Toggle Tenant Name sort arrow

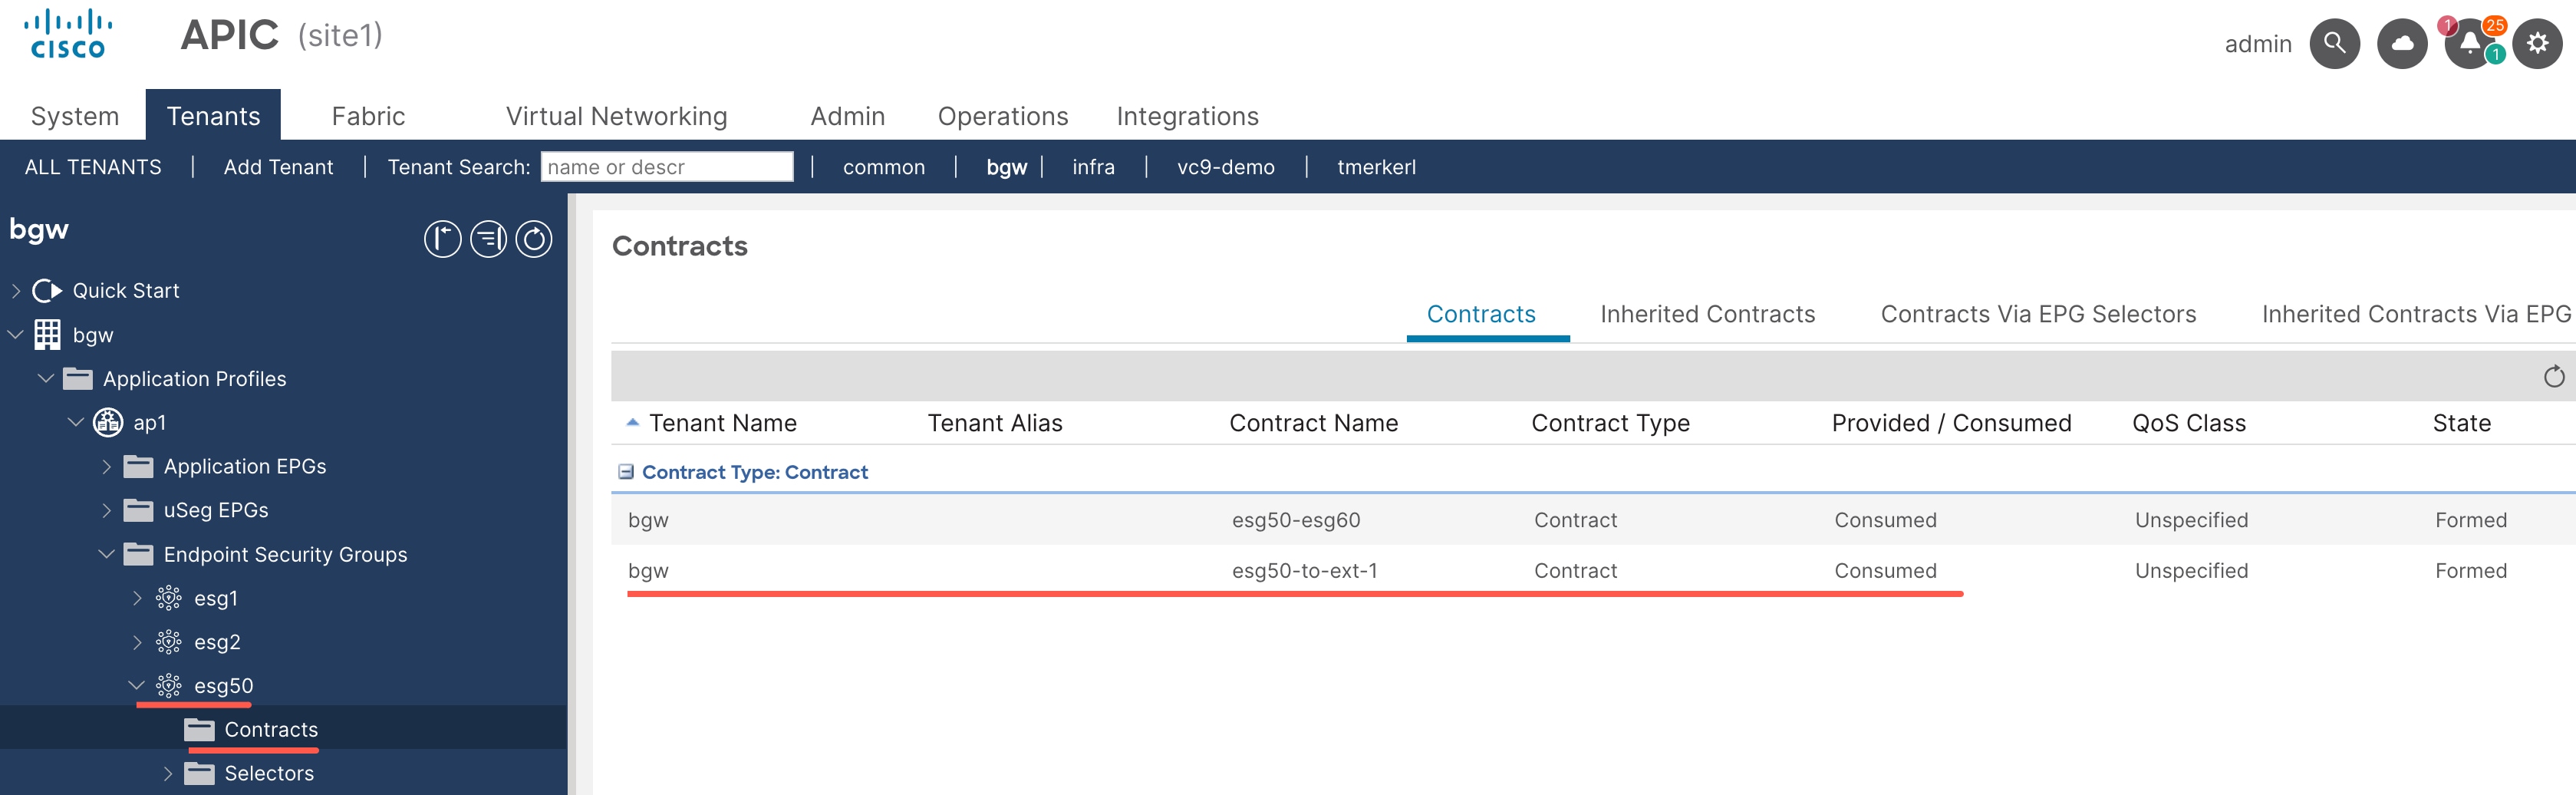pos(632,423)
